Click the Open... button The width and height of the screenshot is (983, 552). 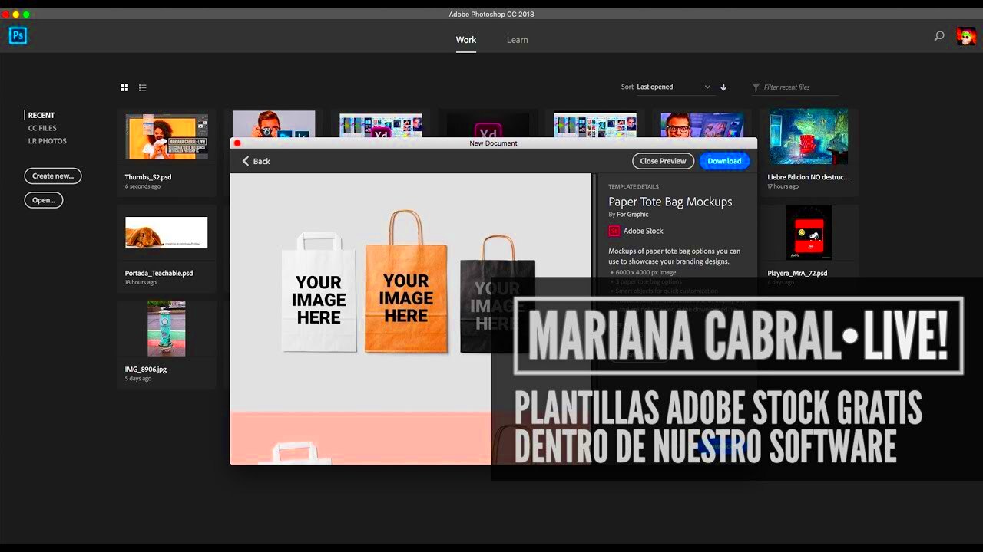[44, 200]
